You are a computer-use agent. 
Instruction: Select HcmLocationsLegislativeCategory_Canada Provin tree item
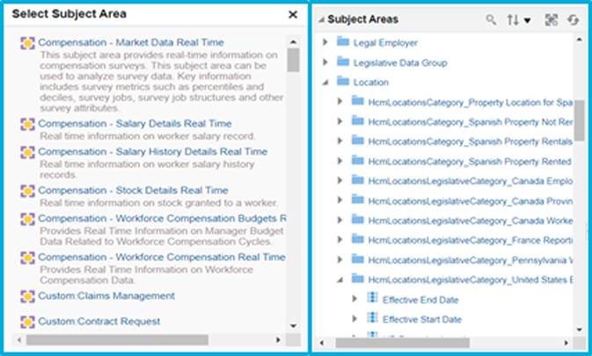click(x=471, y=201)
